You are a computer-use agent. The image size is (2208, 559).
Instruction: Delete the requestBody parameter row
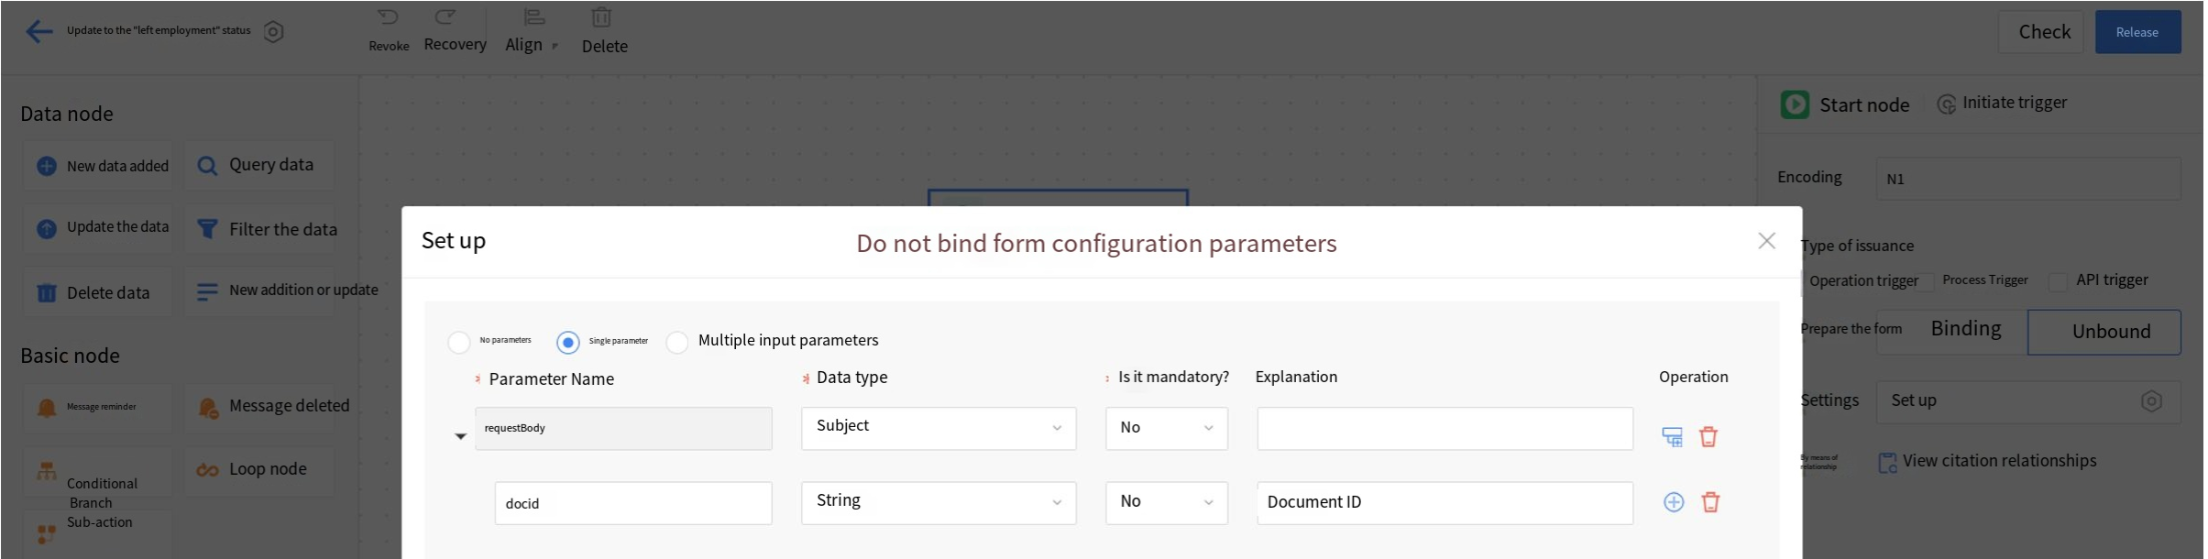[1708, 437]
